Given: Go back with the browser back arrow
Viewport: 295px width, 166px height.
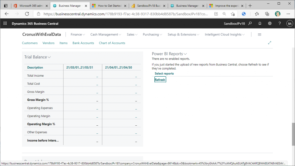Looking at the screenshot, I should pyautogui.click(x=7, y=14).
